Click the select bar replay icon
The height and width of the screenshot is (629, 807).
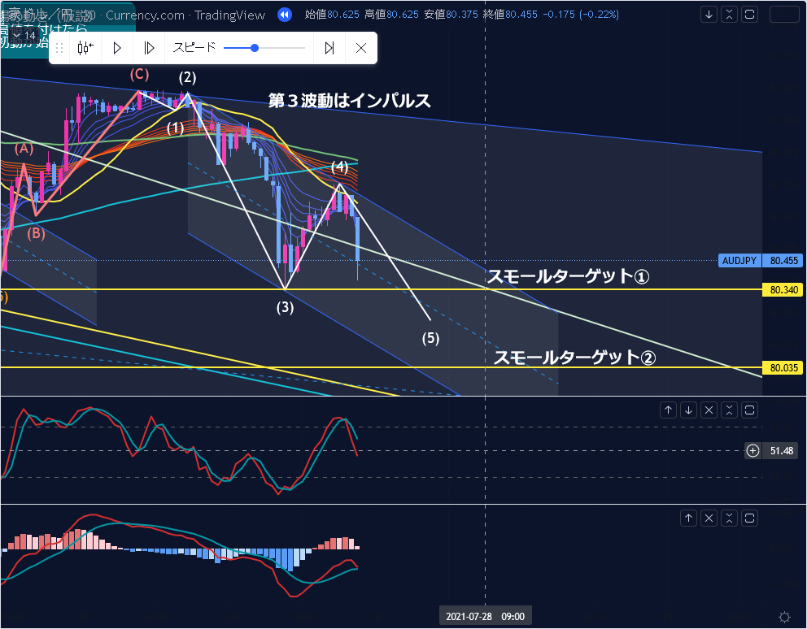[85, 48]
